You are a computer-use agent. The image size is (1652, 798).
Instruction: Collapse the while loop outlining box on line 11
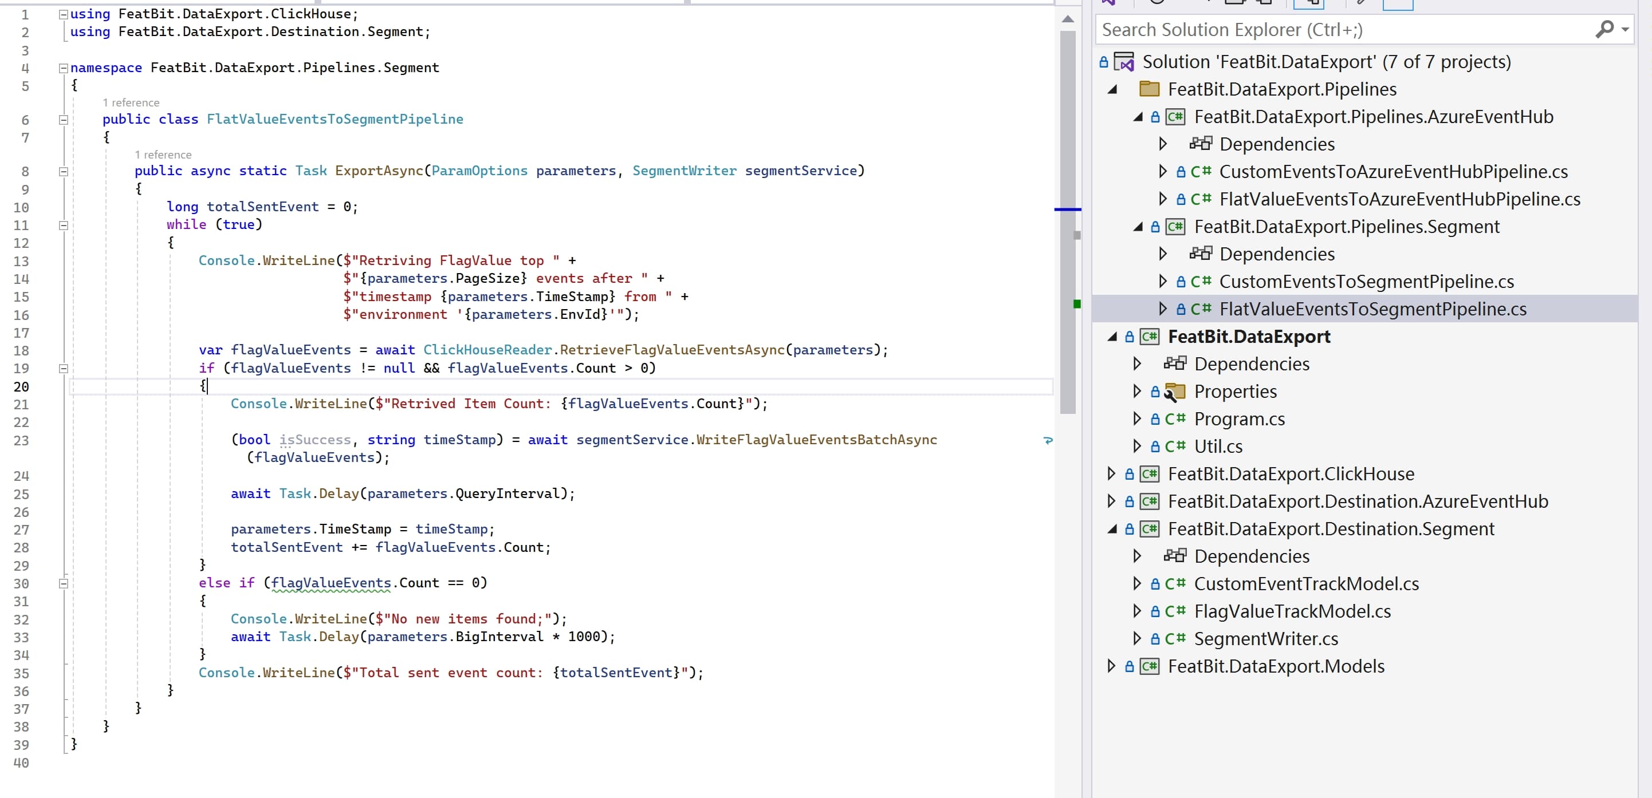64,225
